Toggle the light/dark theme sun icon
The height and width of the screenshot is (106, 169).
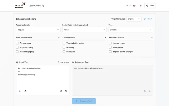click(141, 6)
